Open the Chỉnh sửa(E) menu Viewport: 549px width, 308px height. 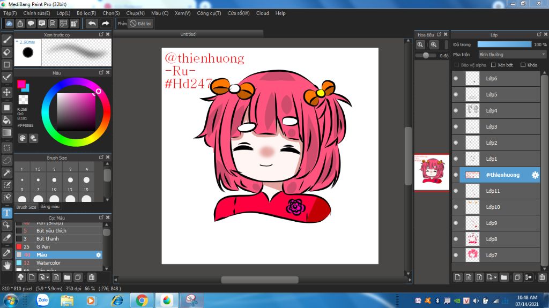pos(37,13)
